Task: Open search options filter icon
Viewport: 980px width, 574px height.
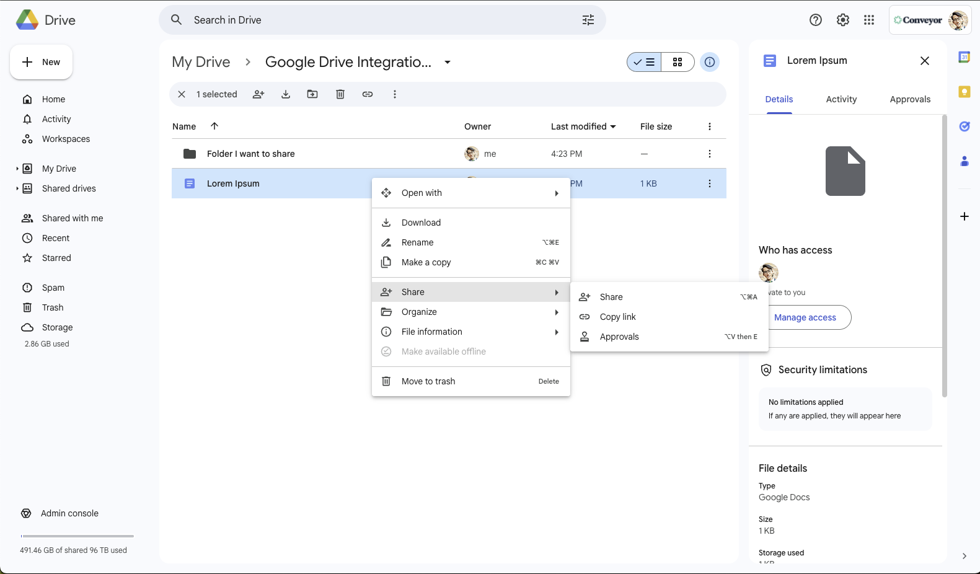Action: 588,20
